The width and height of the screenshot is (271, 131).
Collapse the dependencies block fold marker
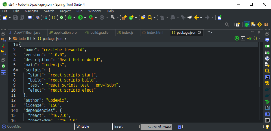[x=17, y=110]
